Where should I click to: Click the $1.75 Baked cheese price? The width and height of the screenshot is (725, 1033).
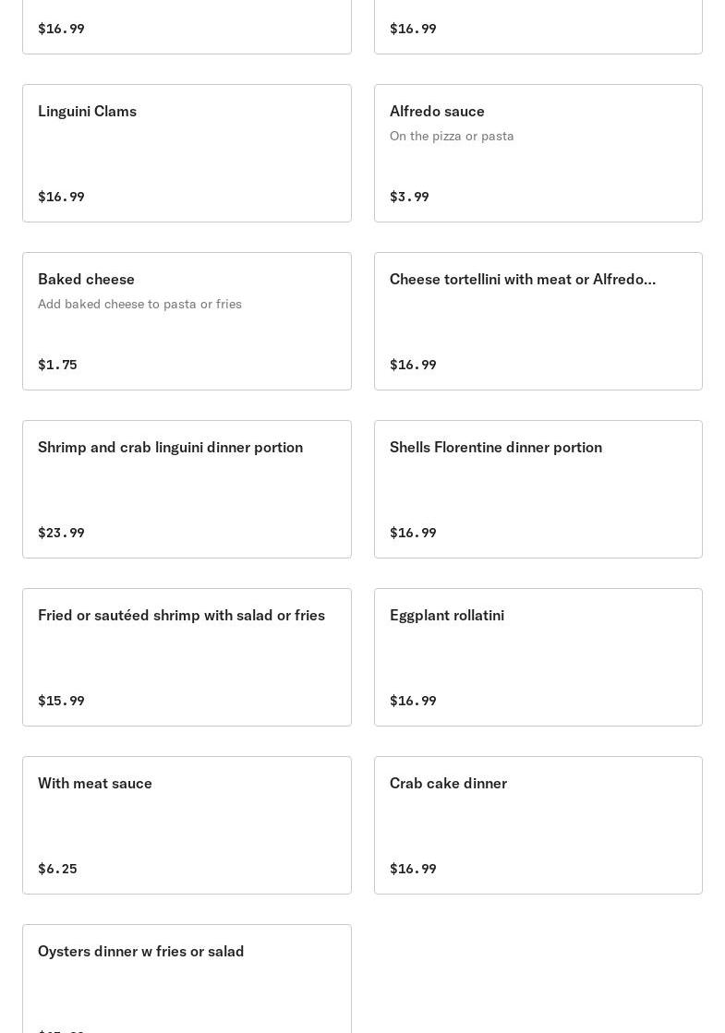[57, 365]
